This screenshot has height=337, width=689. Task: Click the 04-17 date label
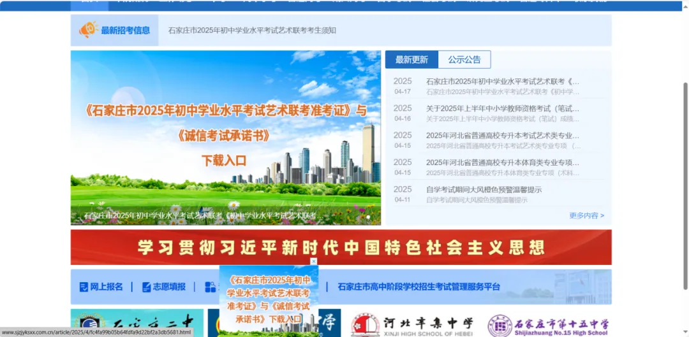pyautogui.click(x=403, y=92)
